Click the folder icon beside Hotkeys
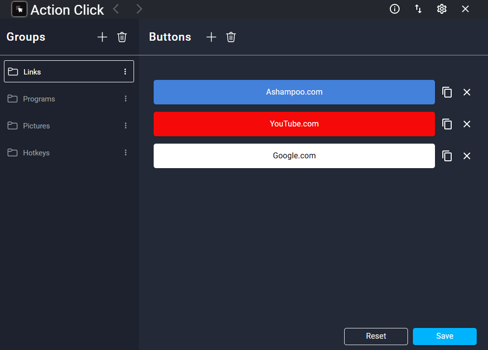Screen dimensions: 488x350 tap(12, 152)
